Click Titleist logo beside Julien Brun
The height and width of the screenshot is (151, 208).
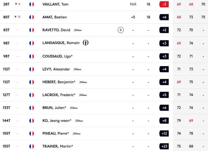[x=74, y=108]
